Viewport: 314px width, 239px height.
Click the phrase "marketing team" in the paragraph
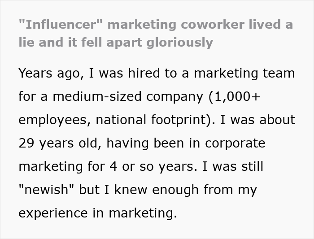click(242, 74)
